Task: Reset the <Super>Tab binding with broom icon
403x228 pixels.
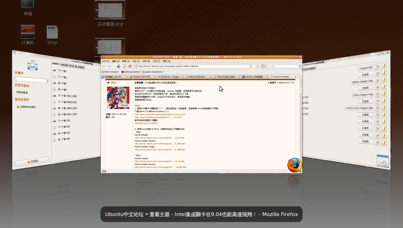Action: 384,66
